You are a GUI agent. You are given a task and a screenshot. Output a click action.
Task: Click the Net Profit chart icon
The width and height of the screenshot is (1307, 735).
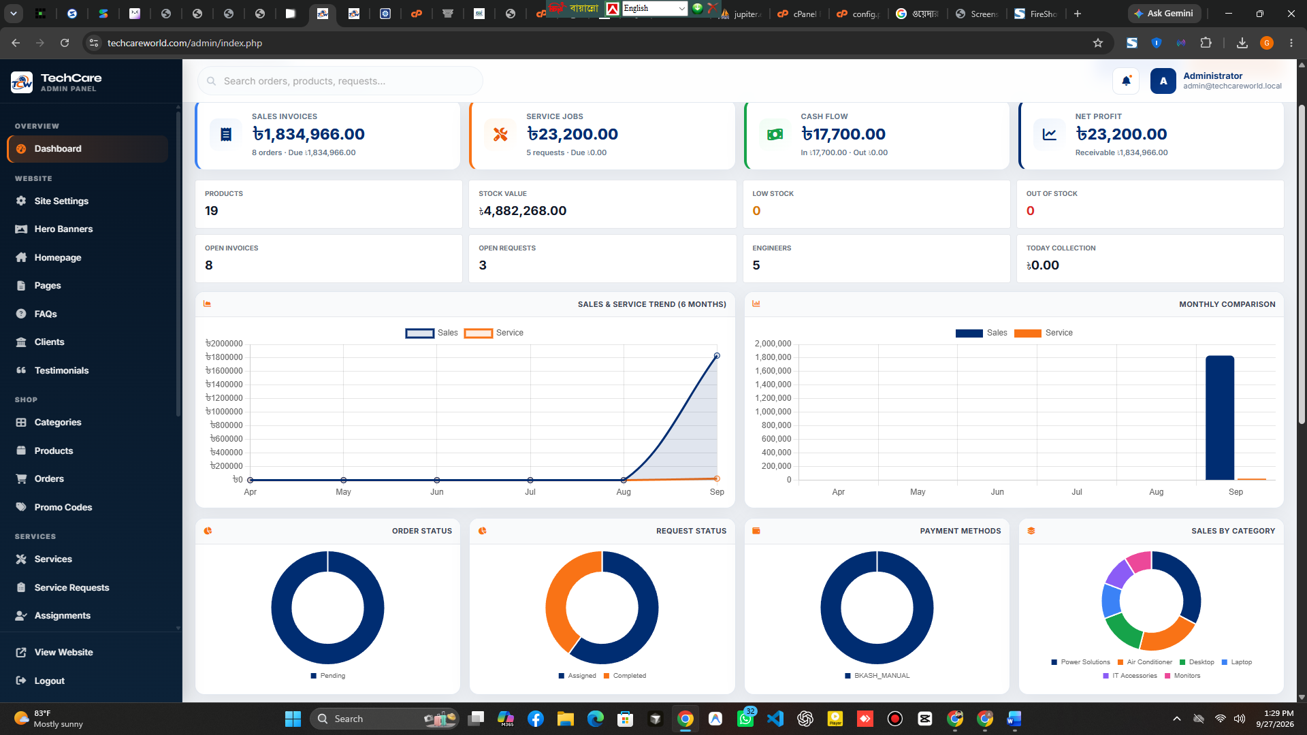point(1050,134)
